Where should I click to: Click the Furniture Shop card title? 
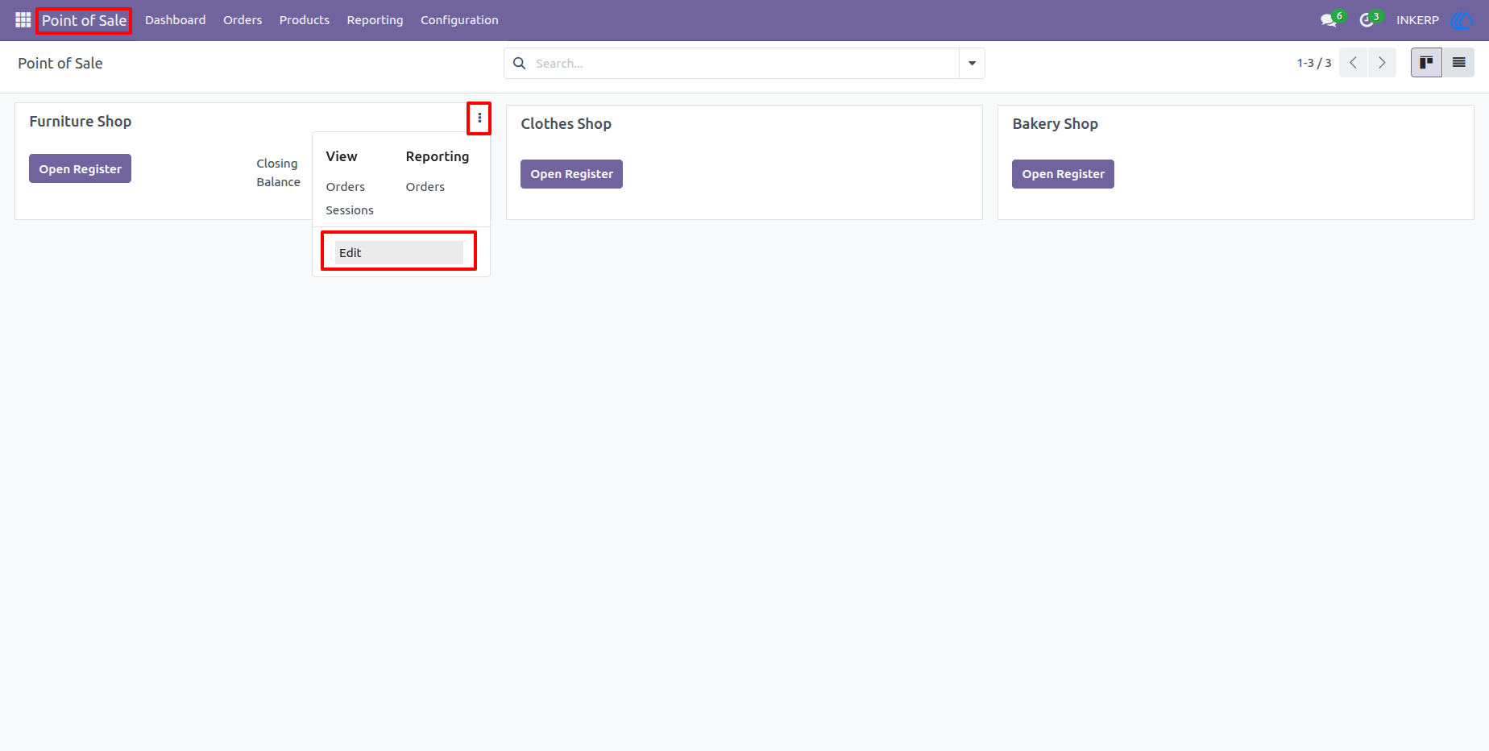(81, 122)
